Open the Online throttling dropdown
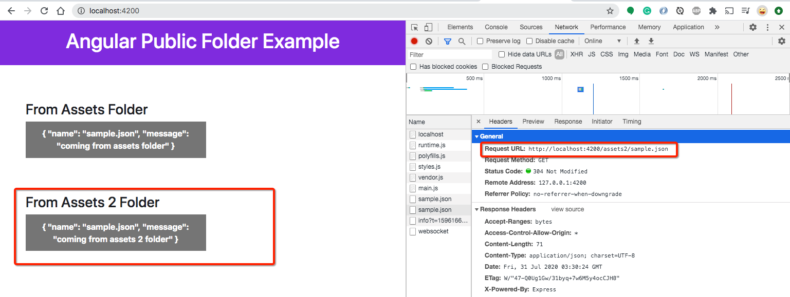Image resolution: width=790 pixels, height=297 pixels. (x=602, y=41)
